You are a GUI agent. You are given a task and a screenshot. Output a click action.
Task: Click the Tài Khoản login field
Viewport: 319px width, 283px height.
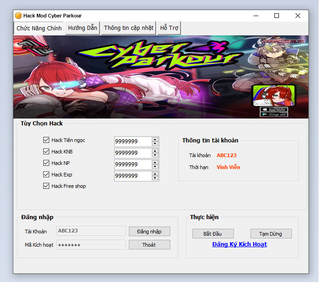click(x=91, y=231)
